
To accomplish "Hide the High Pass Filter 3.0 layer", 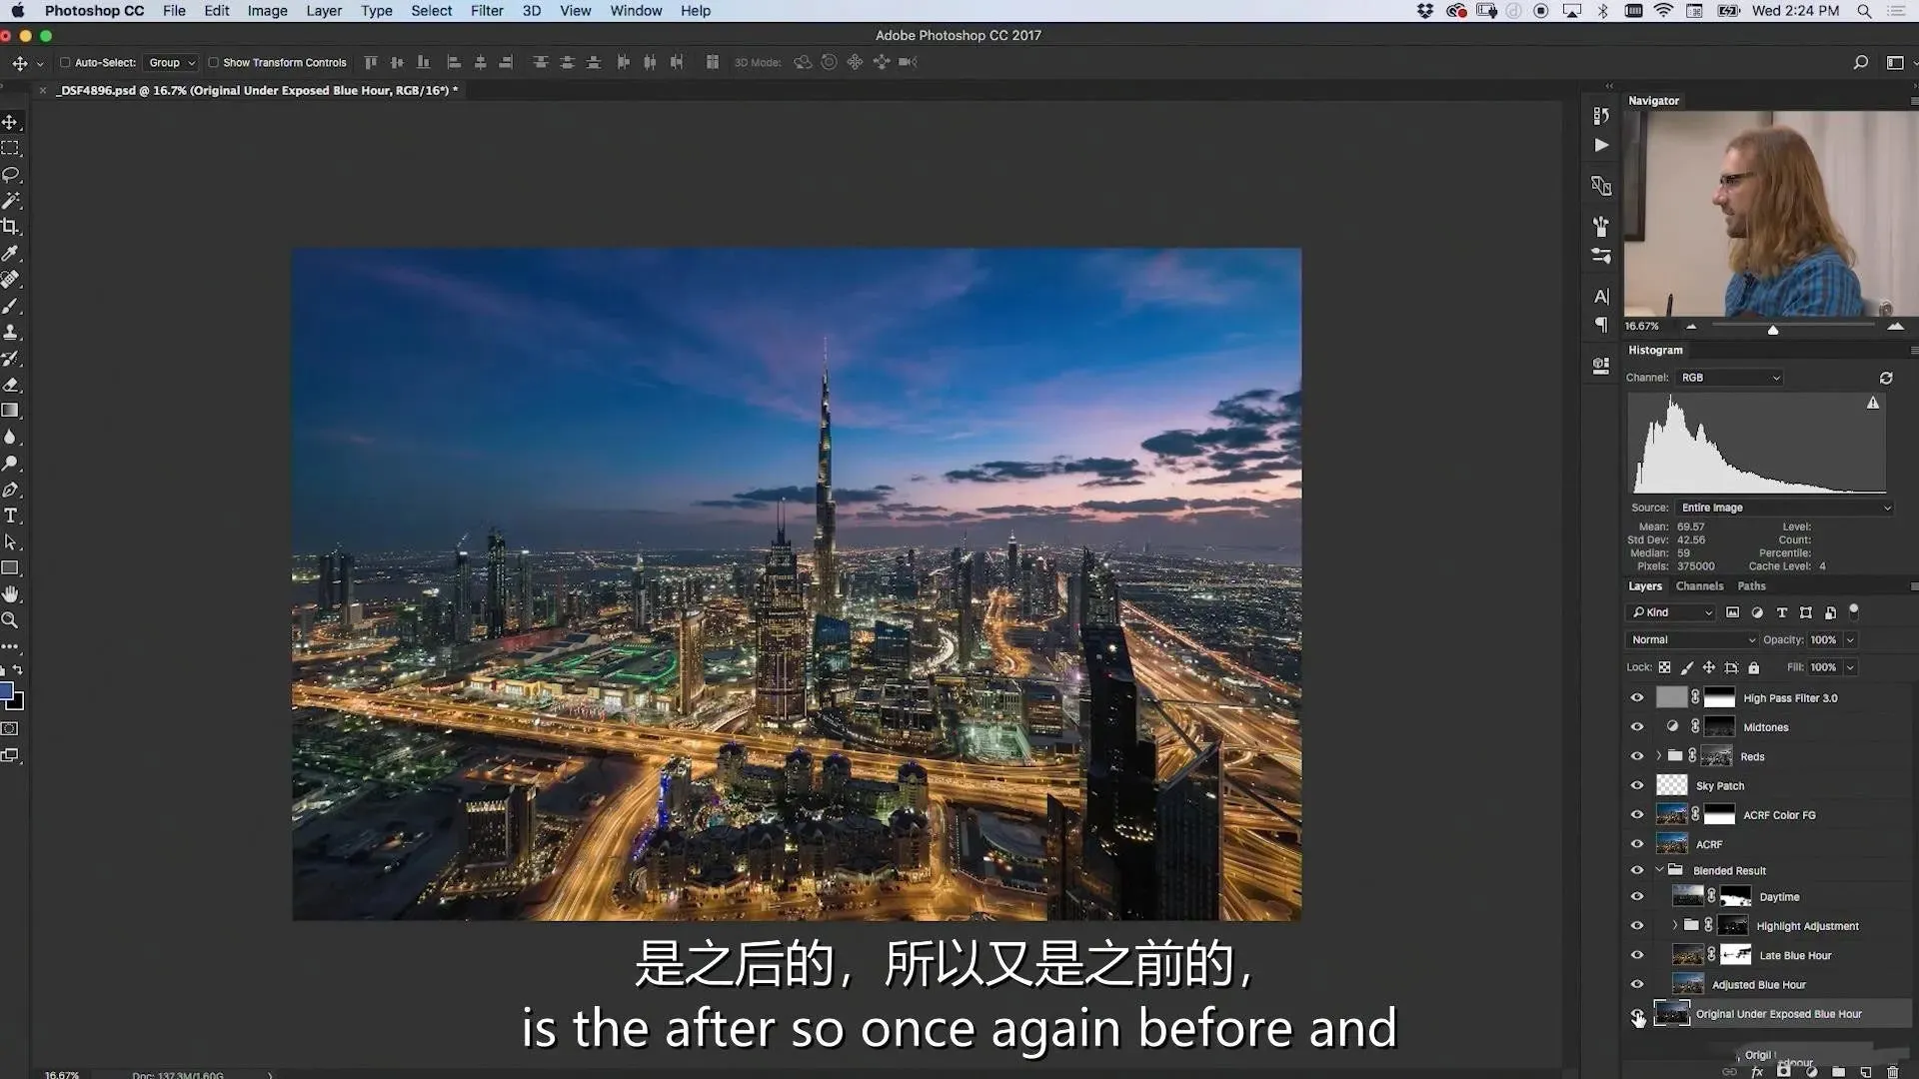I will click(1637, 698).
